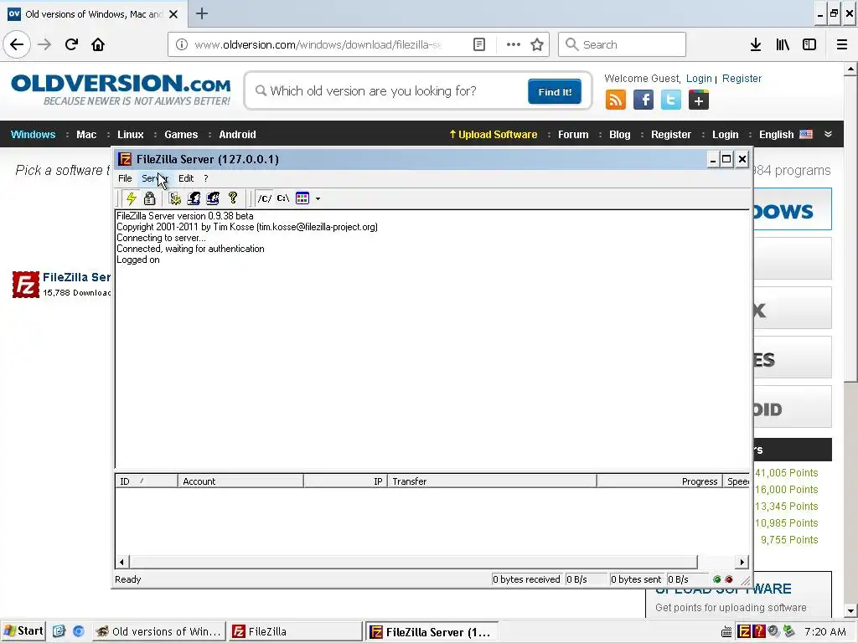Screen dimensions: 858x643
Task: Switch to Old versions of Win taskbar button
Action: (x=158, y=631)
